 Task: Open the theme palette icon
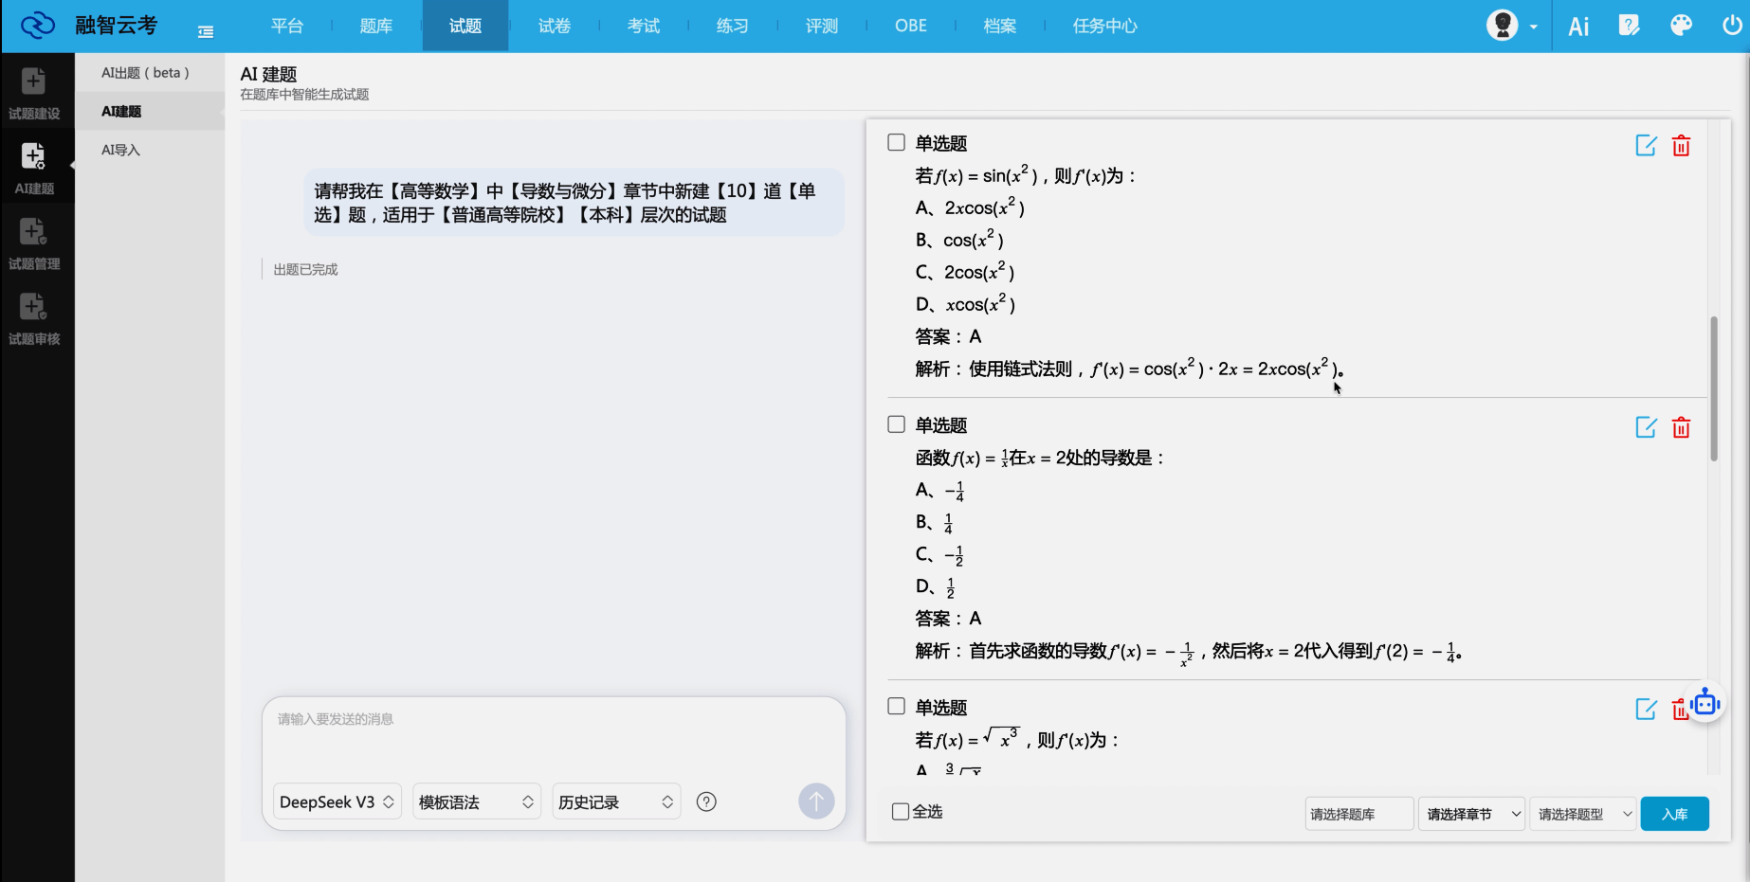coord(1681,26)
